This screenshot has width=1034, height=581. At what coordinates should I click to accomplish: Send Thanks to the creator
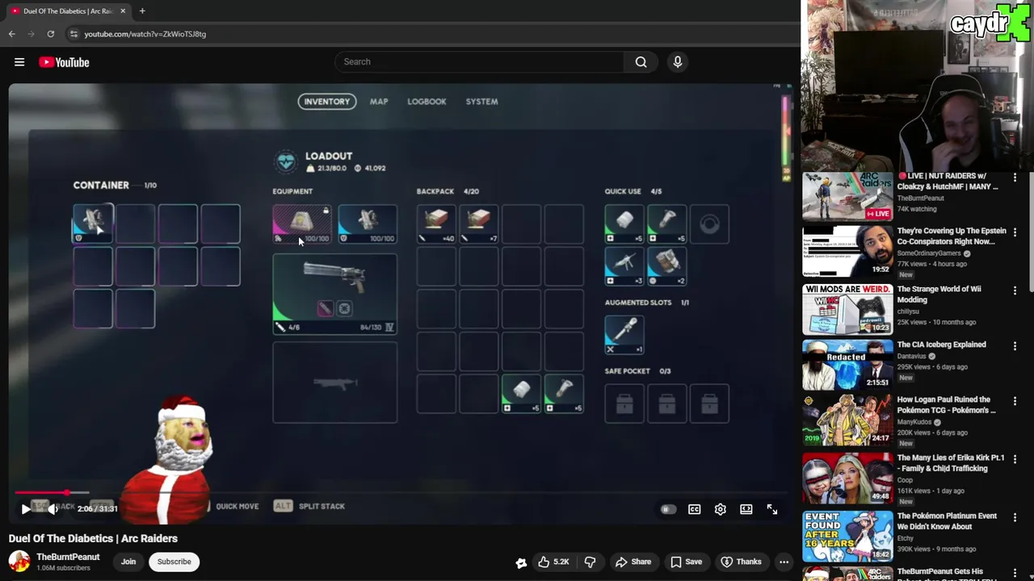pos(741,562)
